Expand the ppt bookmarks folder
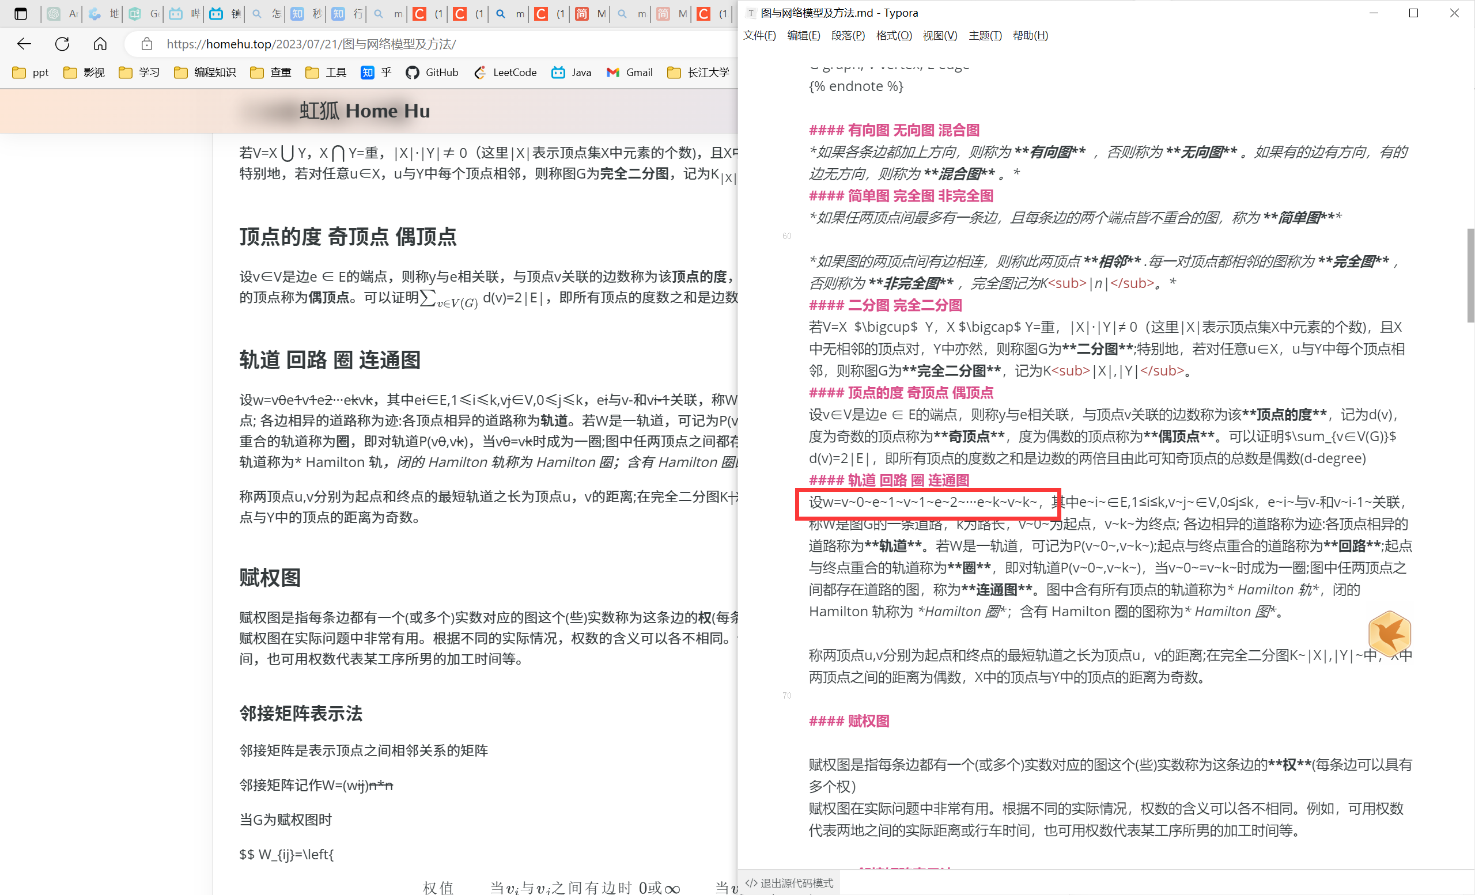 pyautogui.click(x=29, y=73)
